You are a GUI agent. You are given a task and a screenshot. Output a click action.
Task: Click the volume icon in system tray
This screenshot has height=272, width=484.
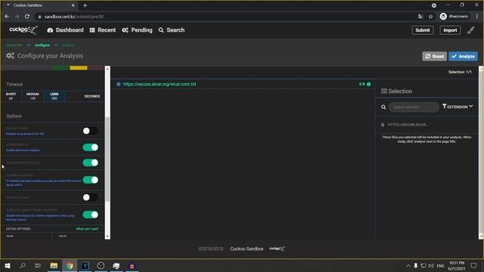431,265
